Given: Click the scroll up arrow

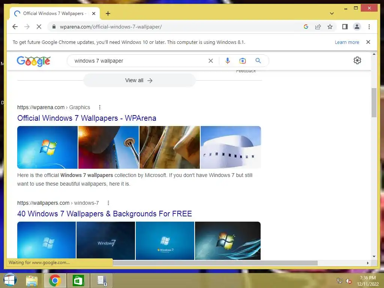Looking at the screenshot, I should 374,54.
